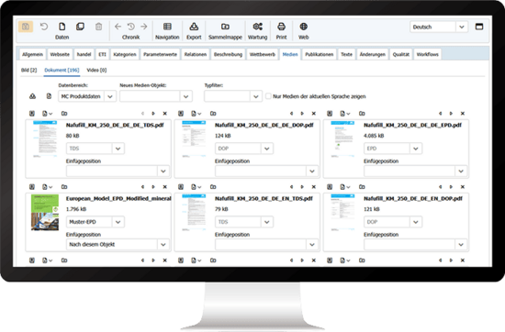Viewport: 505px width, 332px height.
Task: Move Nafufill DE_EPD.pdf card right
Action: (451, 114)
